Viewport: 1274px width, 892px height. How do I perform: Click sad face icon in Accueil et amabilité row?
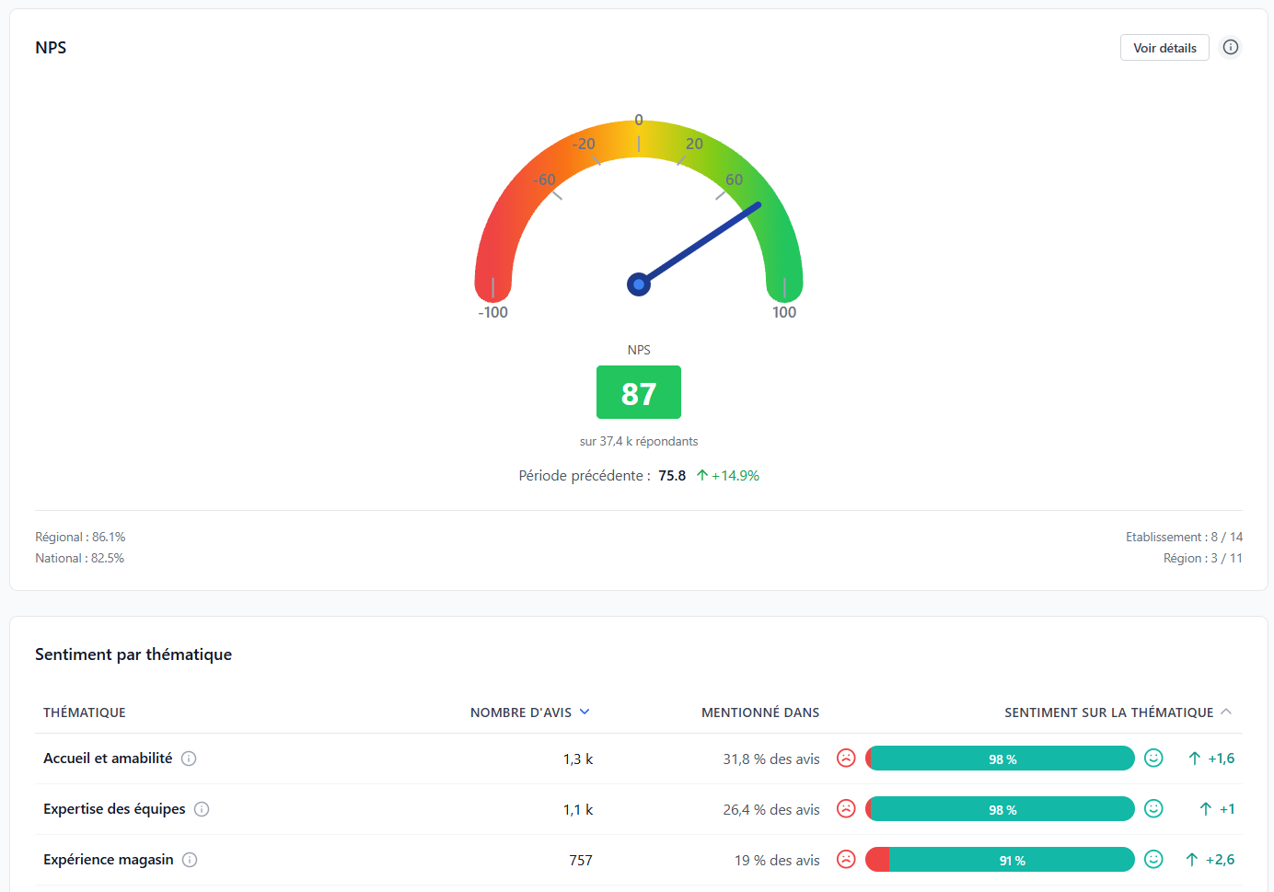point(846,758)
